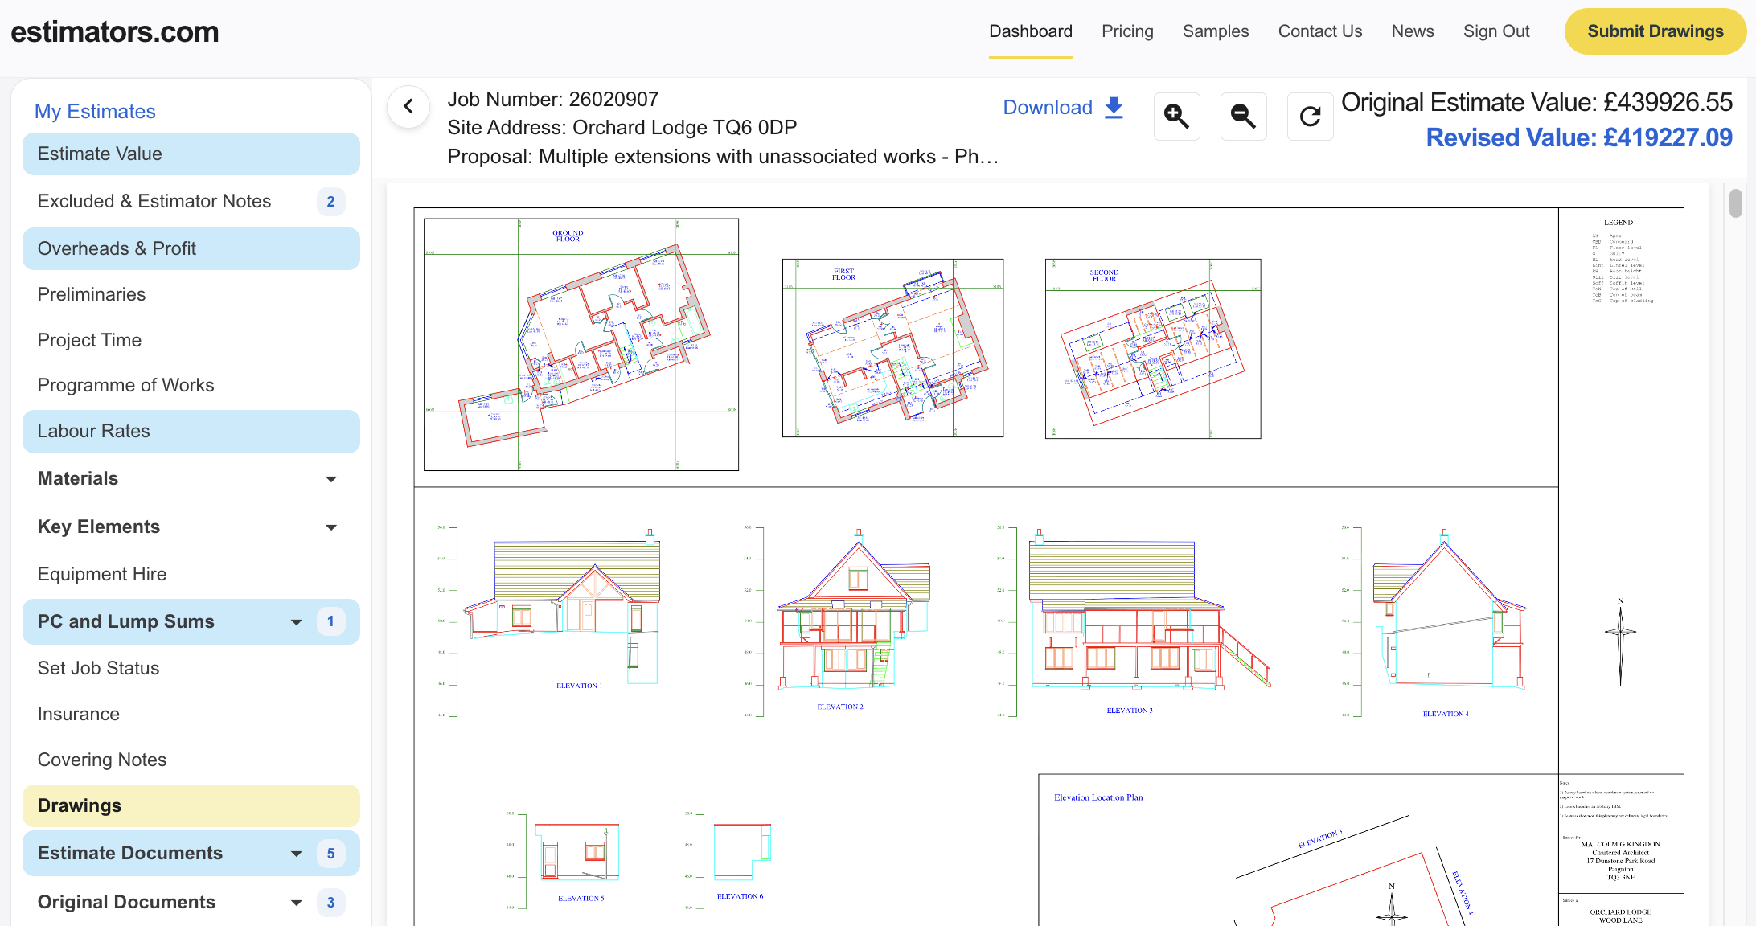Click the download arrow icon
This screenshot has height=926, width=1756.
coord(1114,108)
